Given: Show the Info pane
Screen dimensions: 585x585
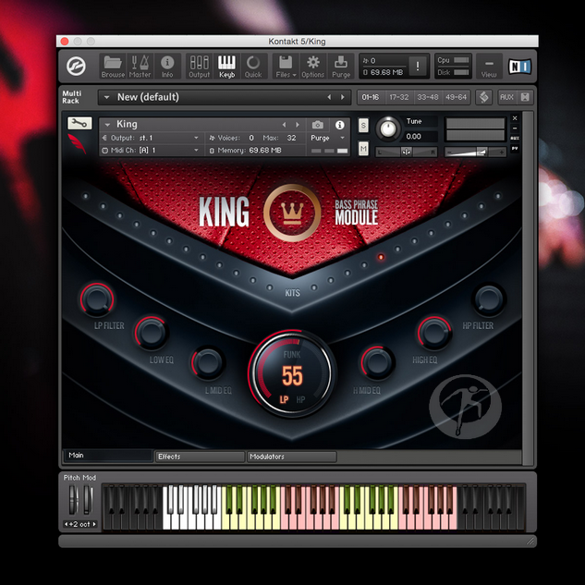Looking at the screenshot, I should tap(167, 67).
